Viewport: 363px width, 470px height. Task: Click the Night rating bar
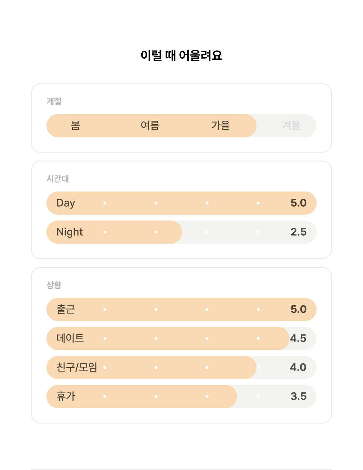coord(181,232)
